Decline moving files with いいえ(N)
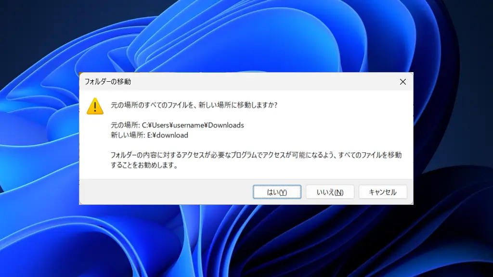This screenshot has width=493, height=277. point(330,192)
